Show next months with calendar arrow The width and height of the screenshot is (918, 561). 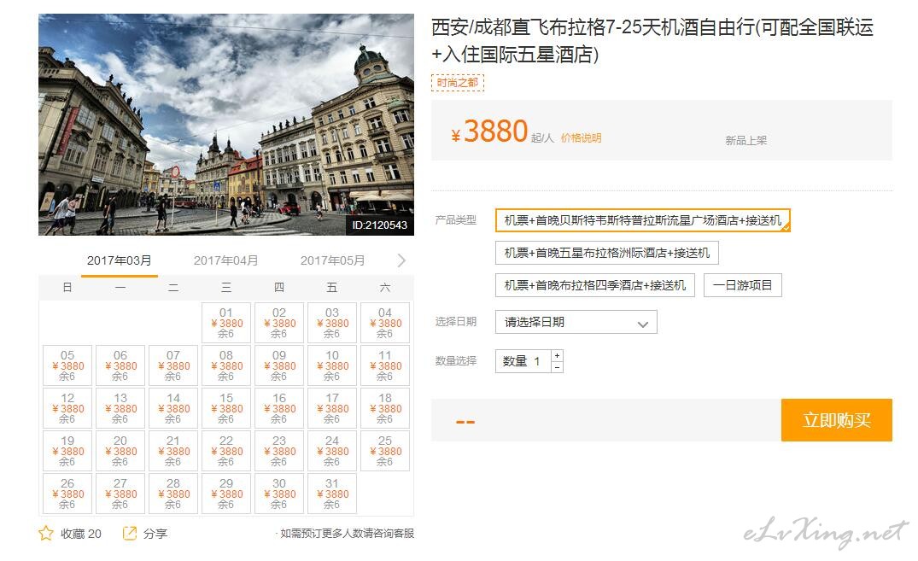[x=401, y=260]
